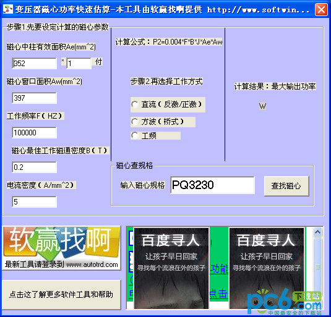This screenshot has width=331, height=317.
Task: Click the Ae effective area input showing 352
Action: 35,63
